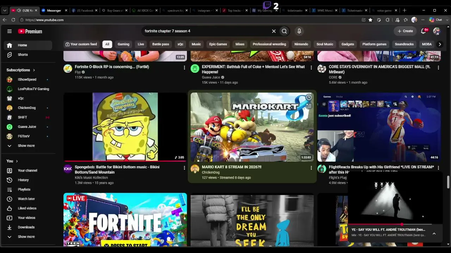
Task: Open the Fortnite LIVE video thumbnail
Action: 125,220
